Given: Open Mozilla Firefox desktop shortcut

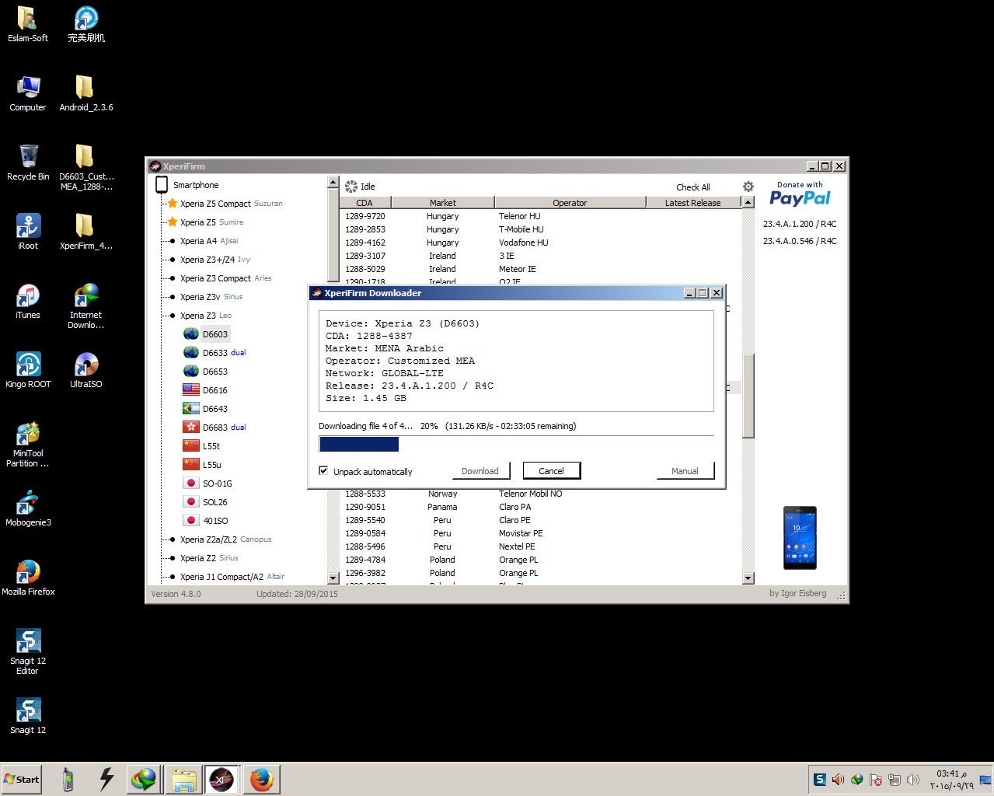Looking at the screenshot, I should click(28, 578).
